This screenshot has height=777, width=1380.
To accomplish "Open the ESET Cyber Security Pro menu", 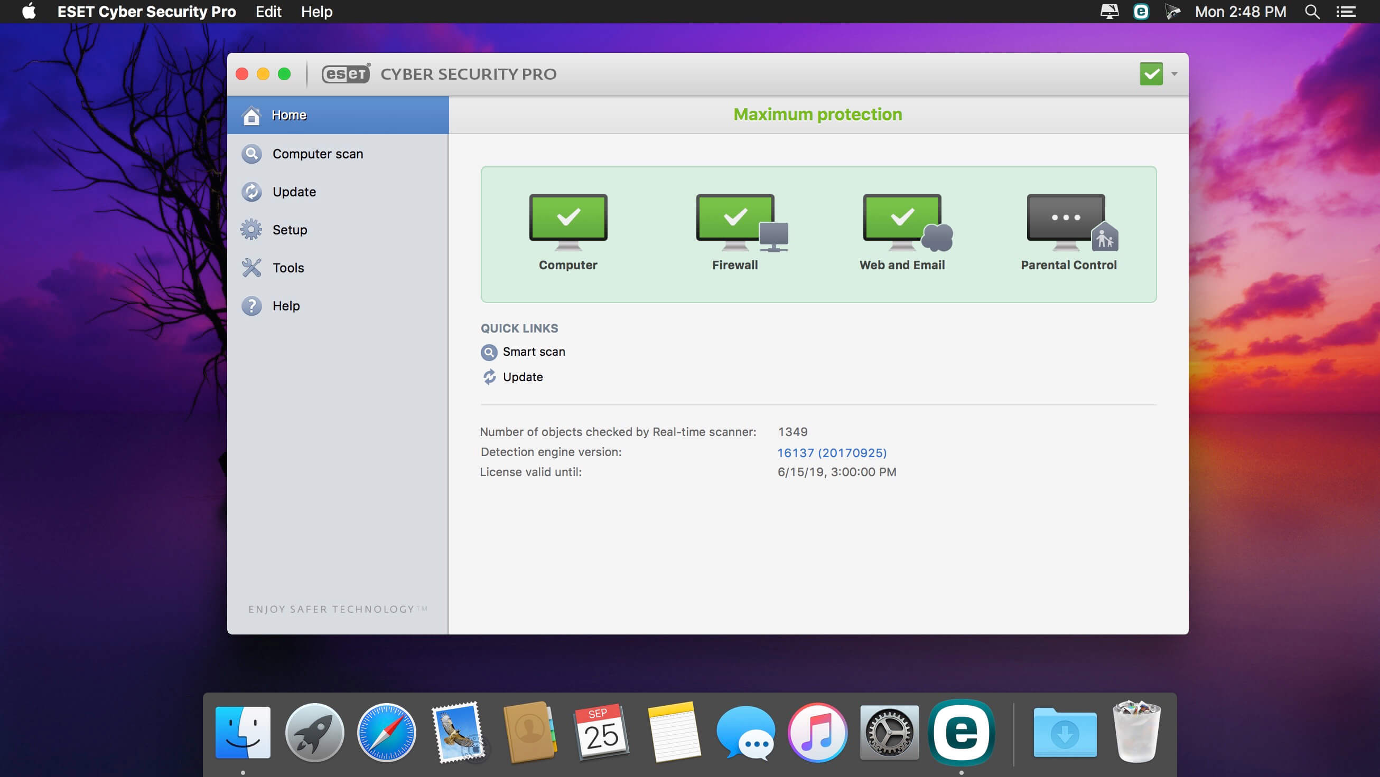I will 146,12.
